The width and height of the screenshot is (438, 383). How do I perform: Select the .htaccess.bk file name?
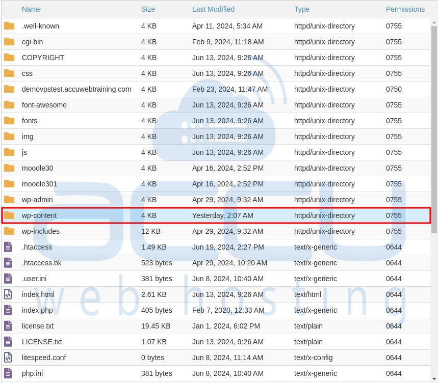coord(42,263)
